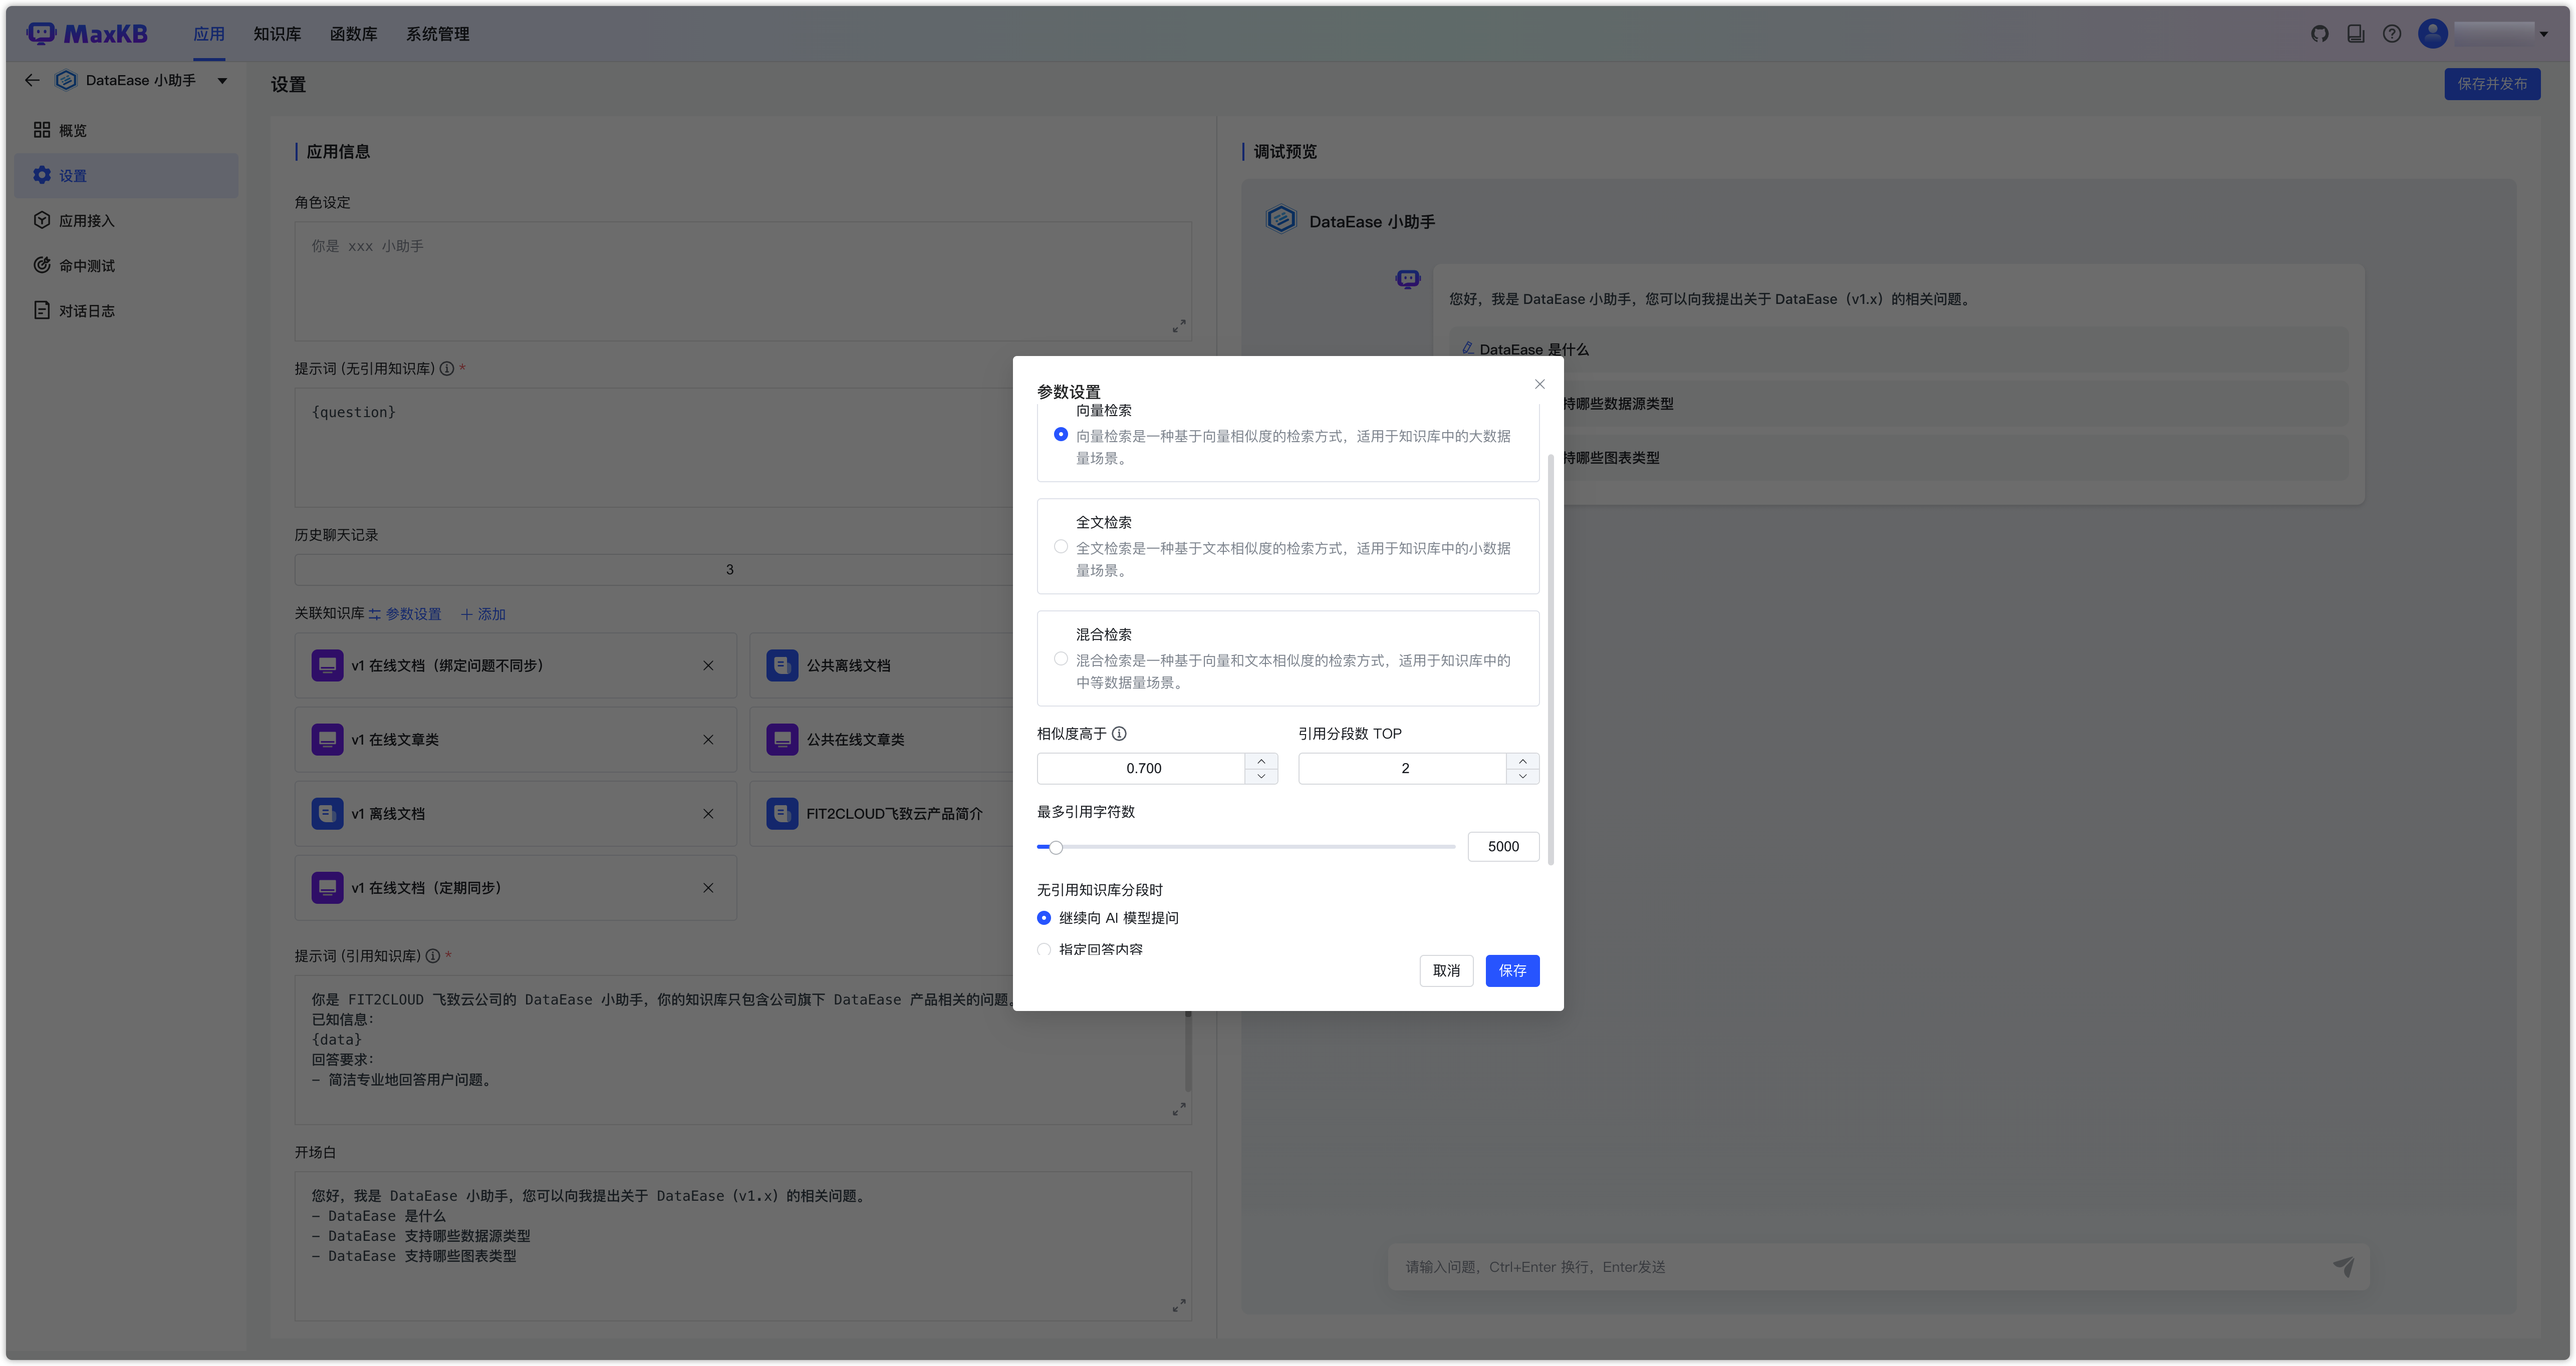Click the 5000 character count input field
Image resolution: width=2576 pixels, height=1366 pixels.
(x=1503, y=846)
